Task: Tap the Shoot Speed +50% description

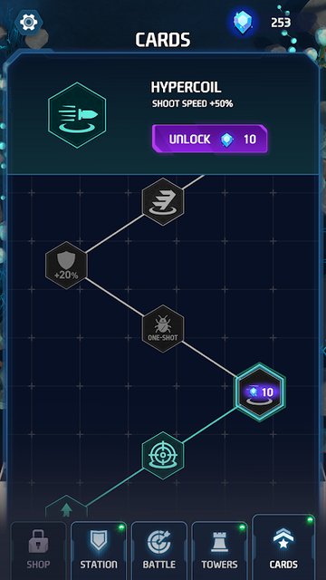Action: point(193,104)
